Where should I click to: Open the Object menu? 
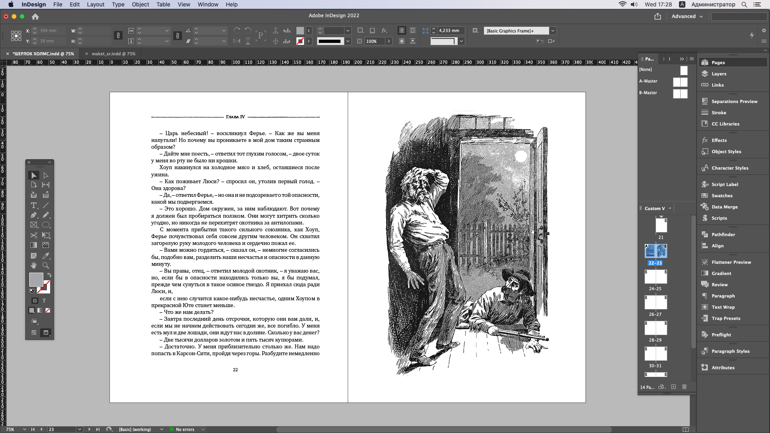click(140, 4)
